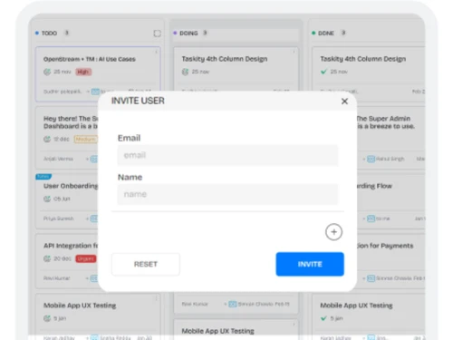The height and width of the screenshot is (340, 453).
Task: Click the blue INVITE button
Action: [x=310, y=264]
